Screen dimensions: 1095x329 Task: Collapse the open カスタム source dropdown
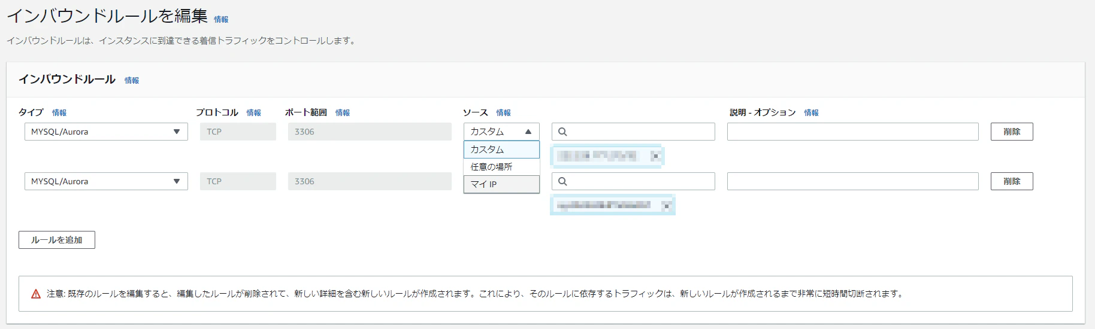501,132
